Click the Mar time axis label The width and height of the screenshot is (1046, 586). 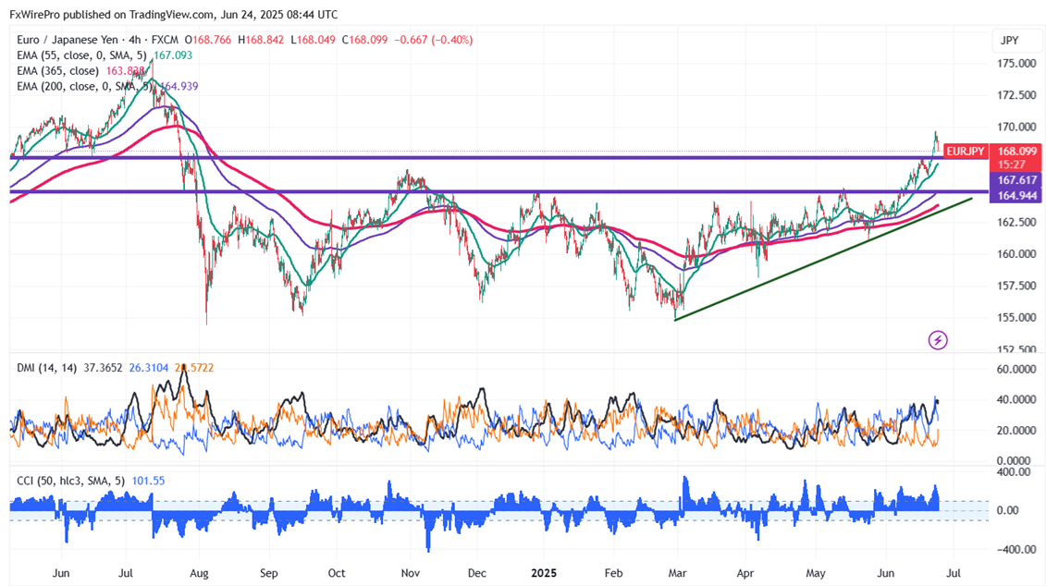point(677,573)
